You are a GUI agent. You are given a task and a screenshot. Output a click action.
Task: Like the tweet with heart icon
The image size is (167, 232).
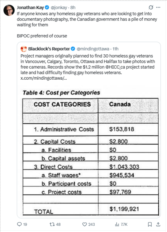click(x=85, y=224)
